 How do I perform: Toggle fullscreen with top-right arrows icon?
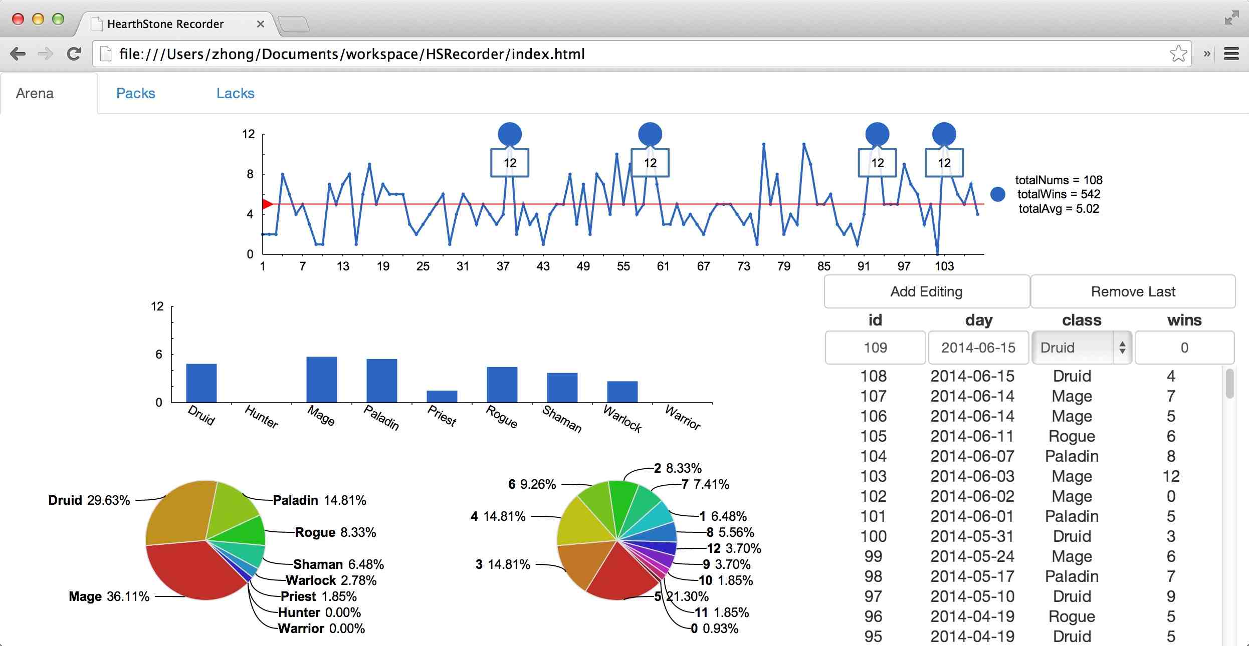[x=1231, y=18]
